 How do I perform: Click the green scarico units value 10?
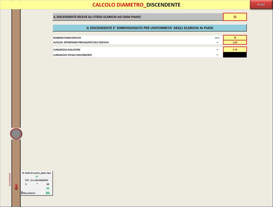point(37,177)
